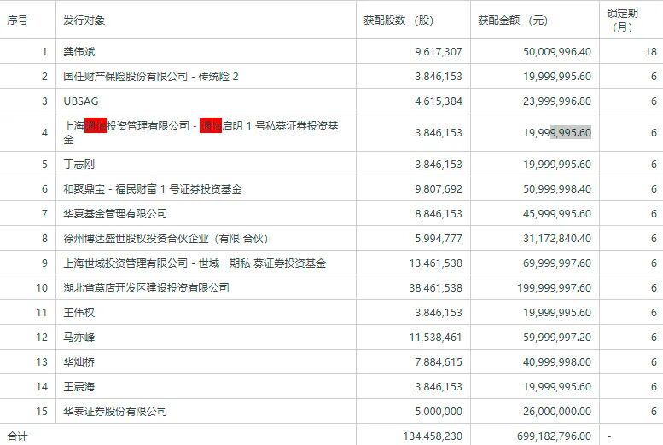
Task: Select the name 王震海
Action: [x=79, y=387]
